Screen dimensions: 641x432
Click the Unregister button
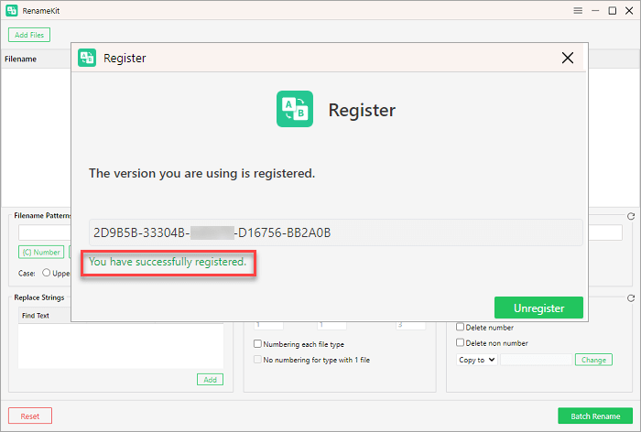[x=538, y=308]
